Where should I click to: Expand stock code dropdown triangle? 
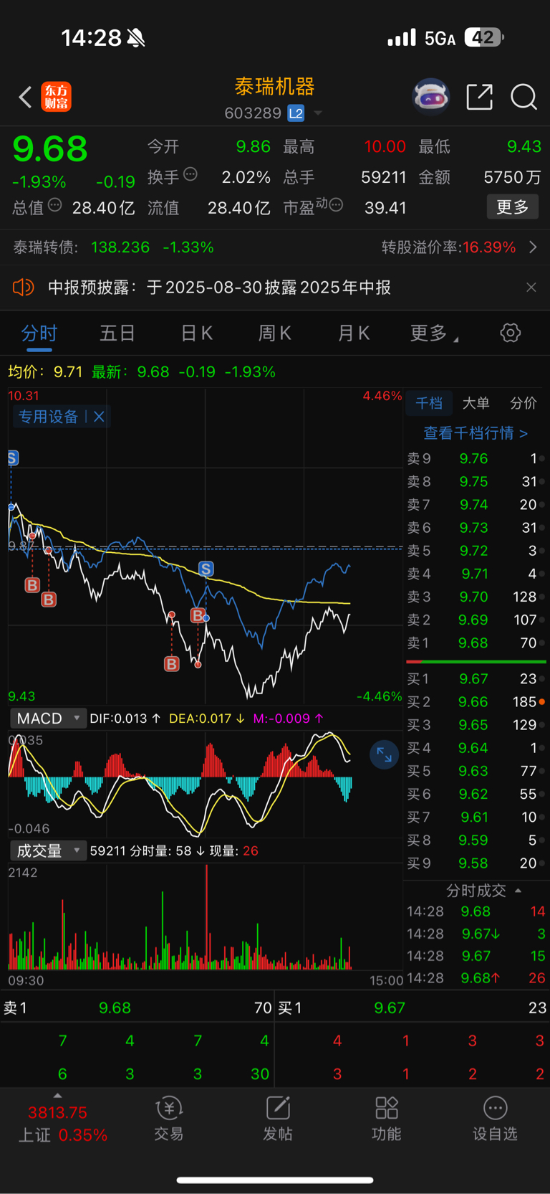click(x=318, y=113)
